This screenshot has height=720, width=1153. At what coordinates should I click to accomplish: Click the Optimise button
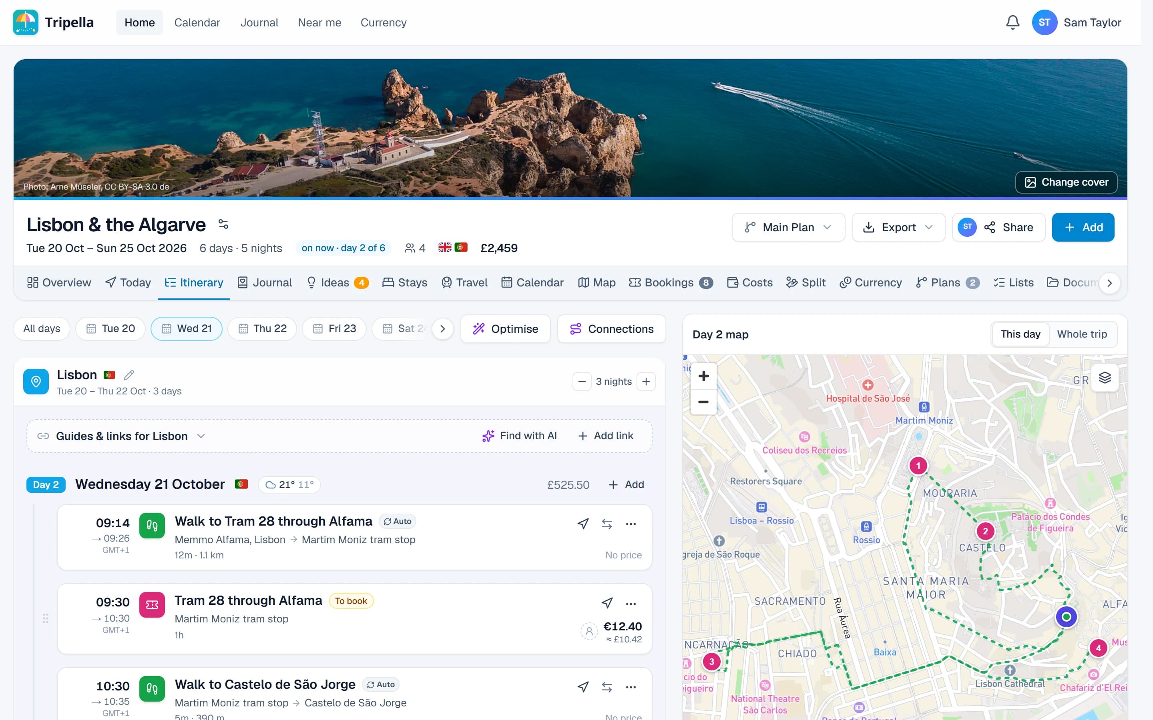tap(506, 328)
